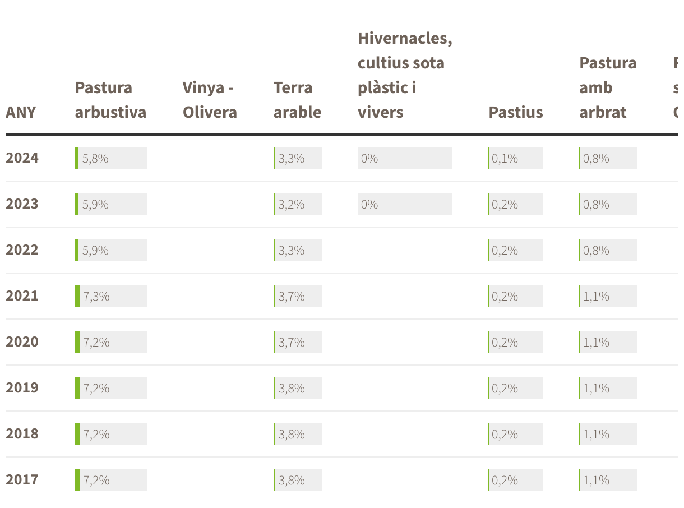Select the 2017 row year label
The image size is (684, 508).
(22, 480)
